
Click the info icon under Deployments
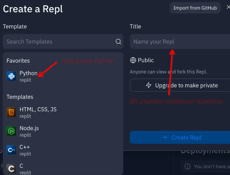187,166
